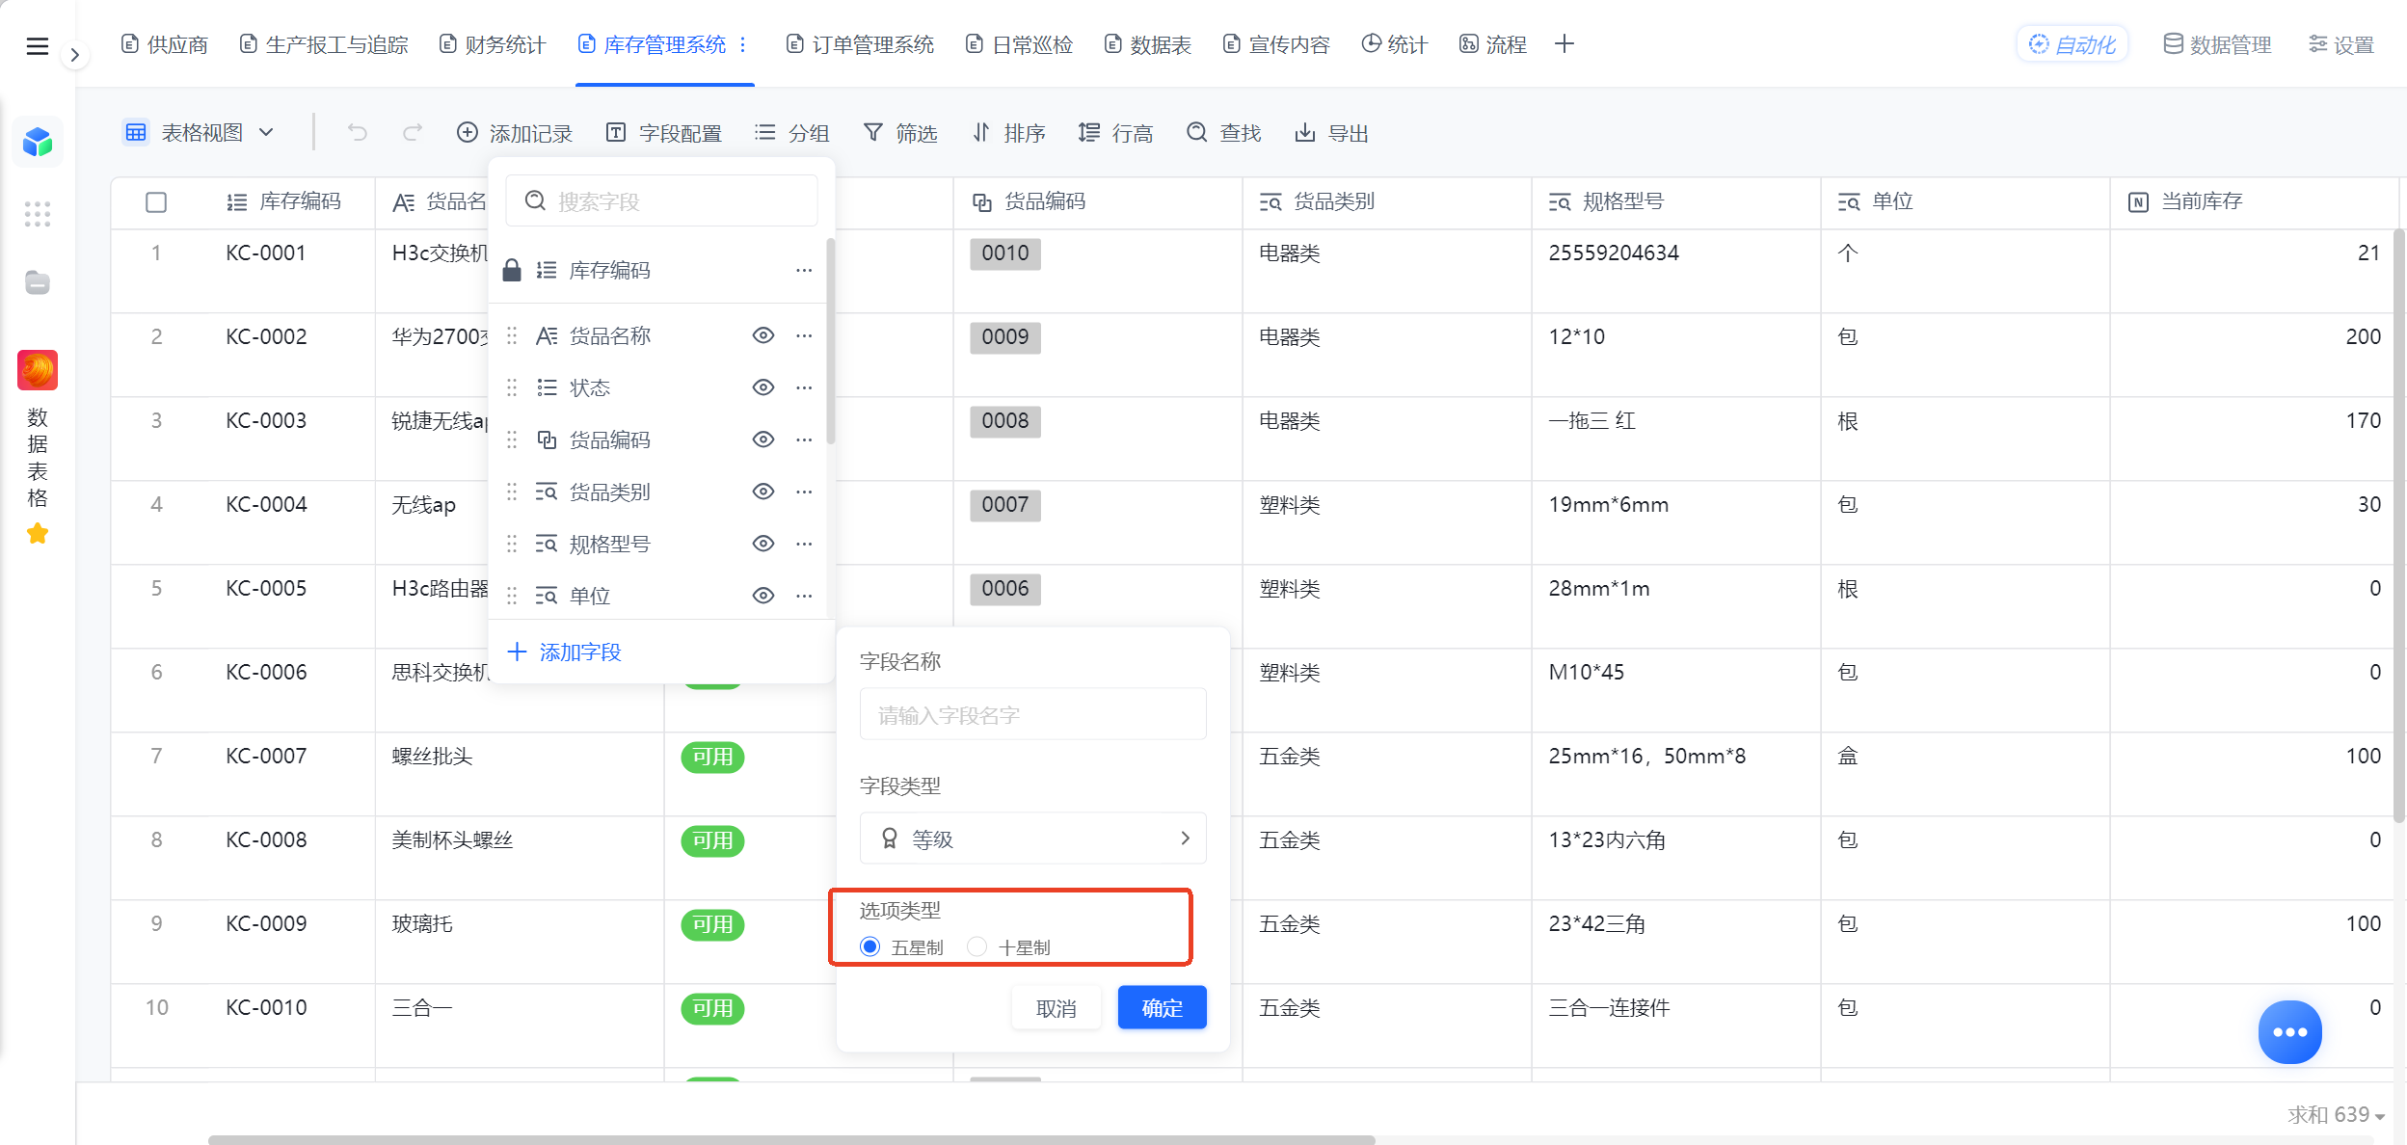The width and height of the screenshot is (2407, 1145).
Task: Click the drag handle of 状态 field
Action: click(512, 387)
